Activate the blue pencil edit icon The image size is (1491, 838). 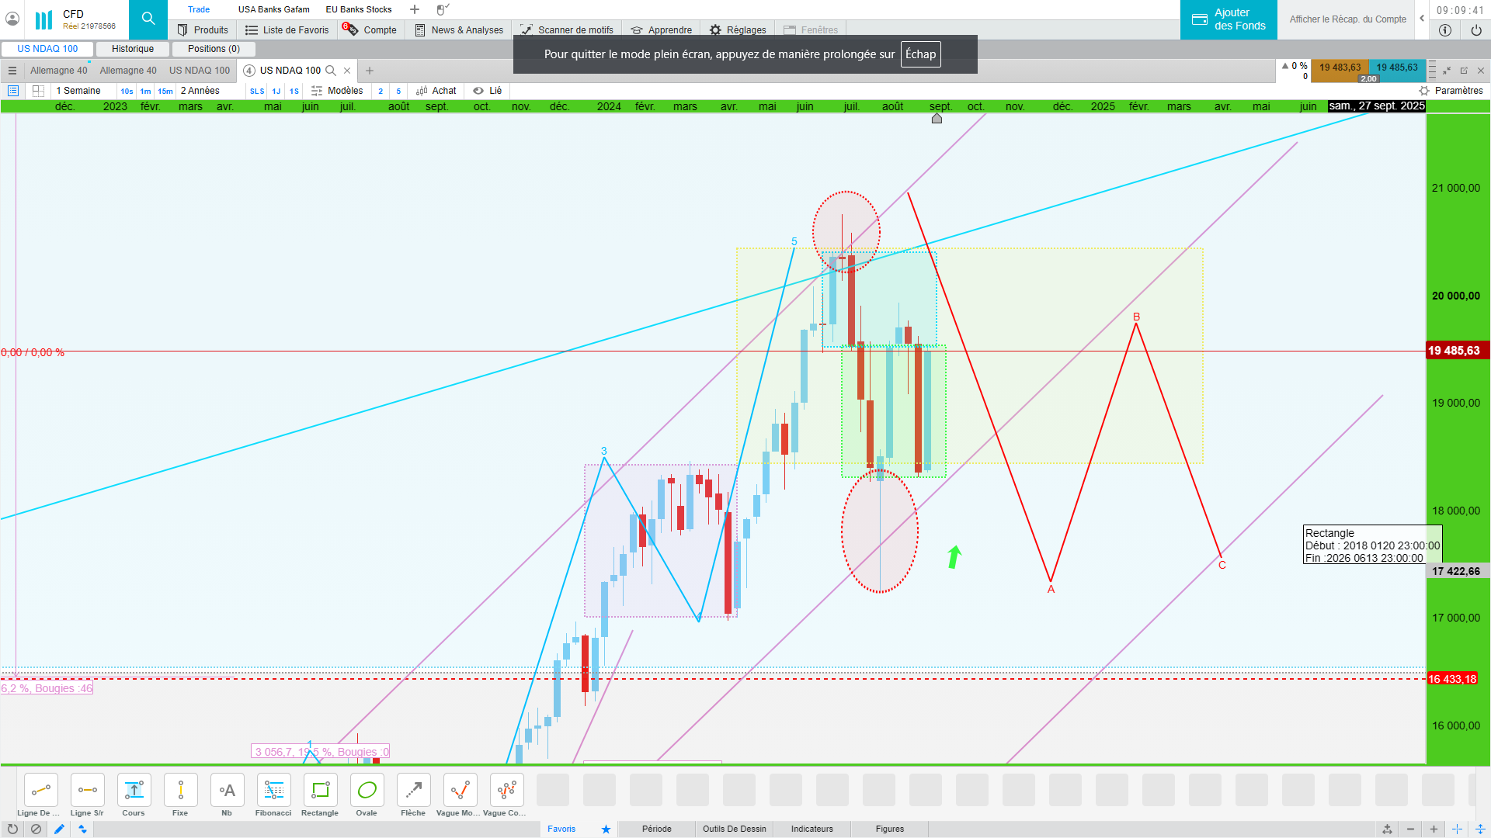click(59, 829)
